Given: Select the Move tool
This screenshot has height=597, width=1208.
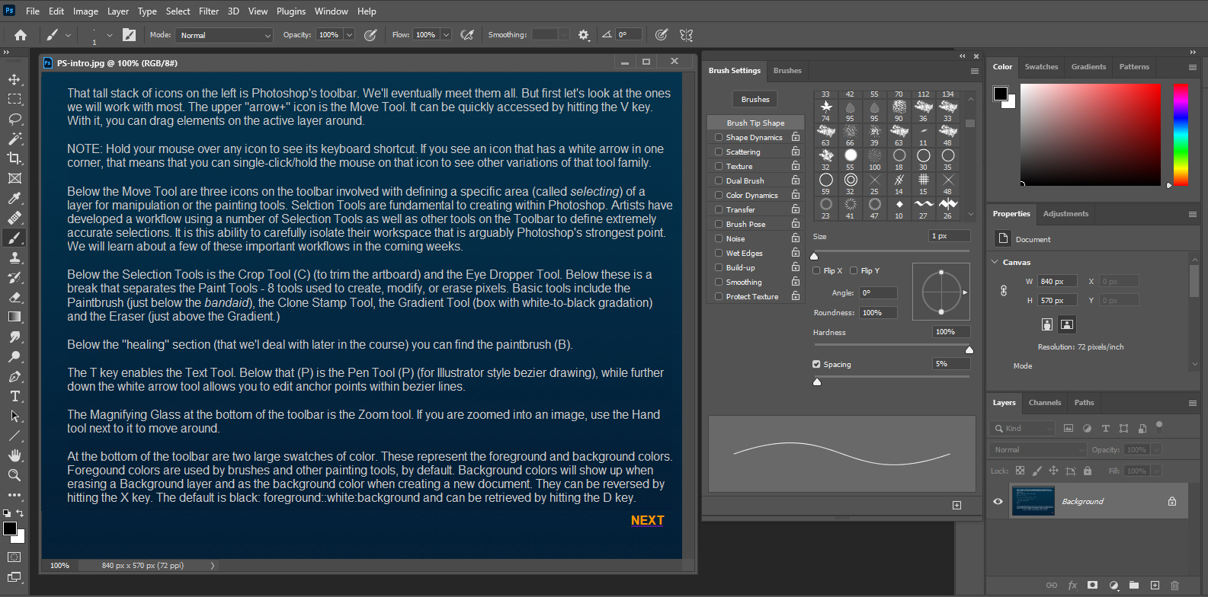Looking at the screenshot, I should tap(14, 80).
